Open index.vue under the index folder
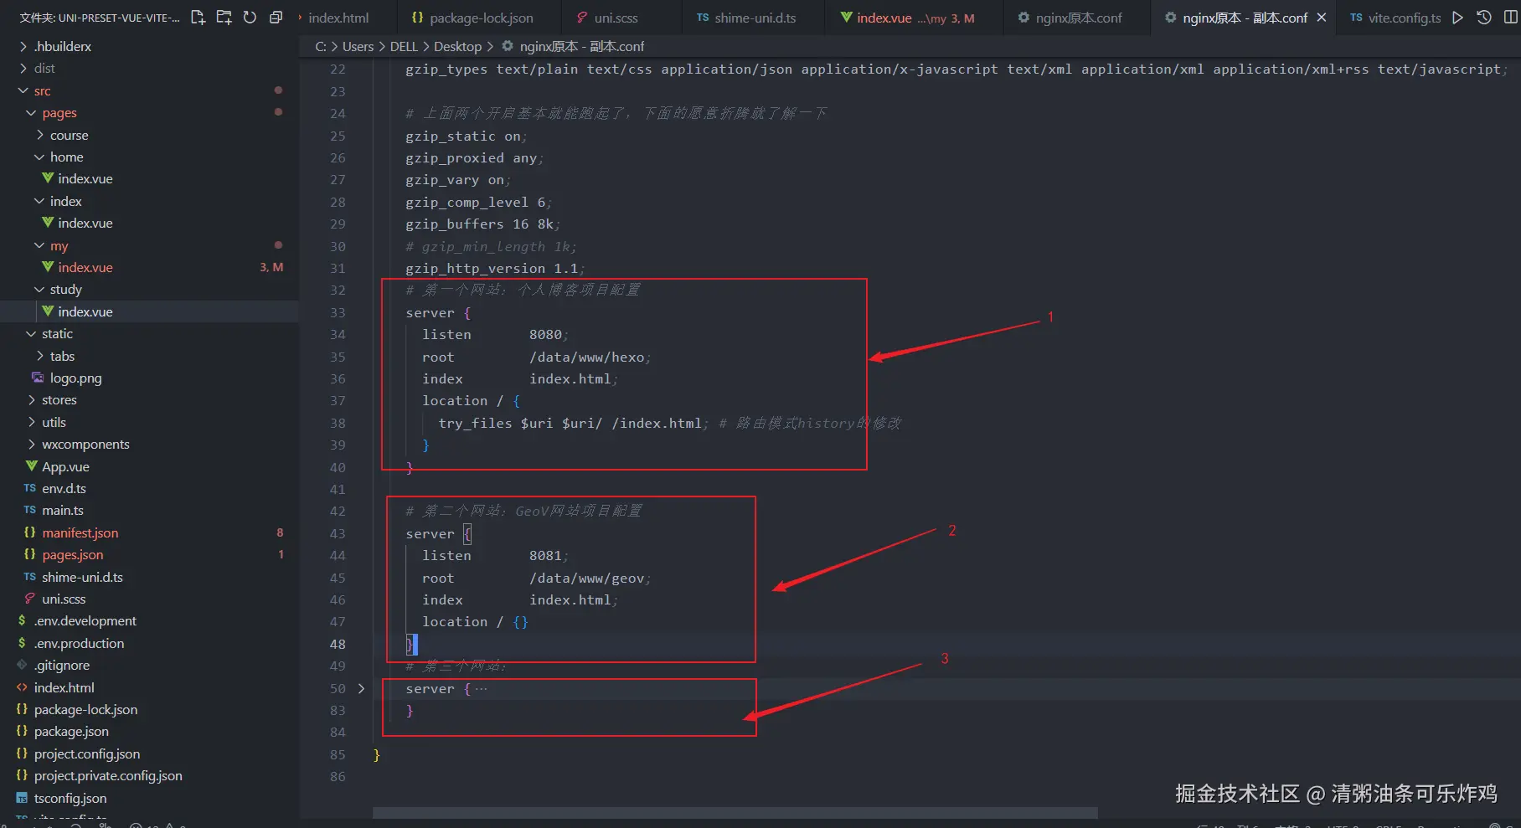 coord(85,223)
